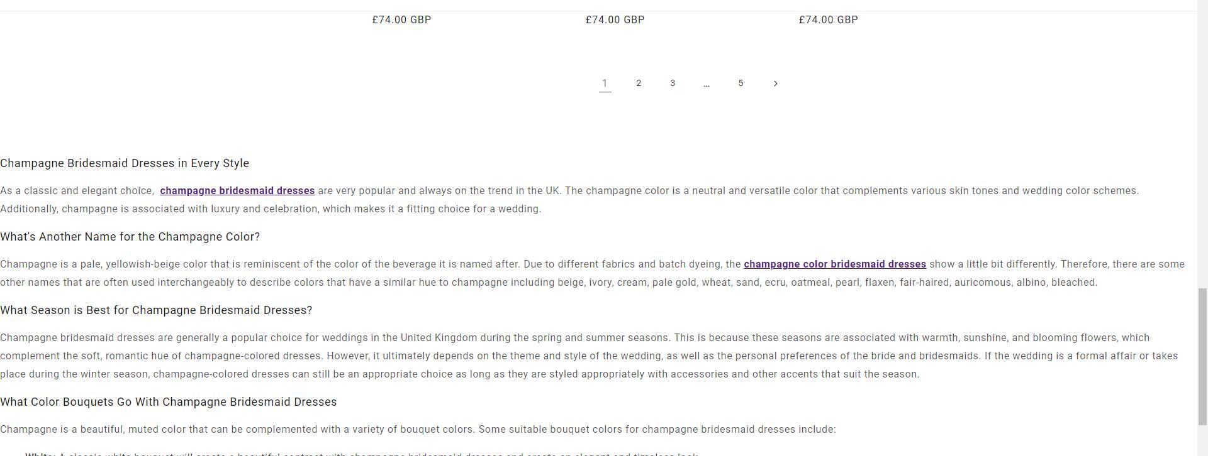Screen dimensions: 1208x456
Task: Select page 2 in pagination
Action: (639, 84)
